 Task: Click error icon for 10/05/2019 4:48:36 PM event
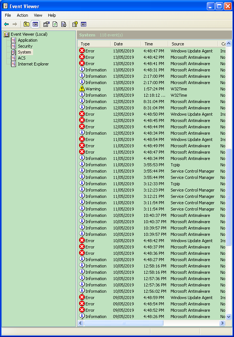[82, 253]
